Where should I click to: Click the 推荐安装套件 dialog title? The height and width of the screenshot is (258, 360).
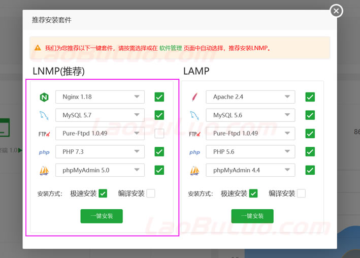click(52, 20)
